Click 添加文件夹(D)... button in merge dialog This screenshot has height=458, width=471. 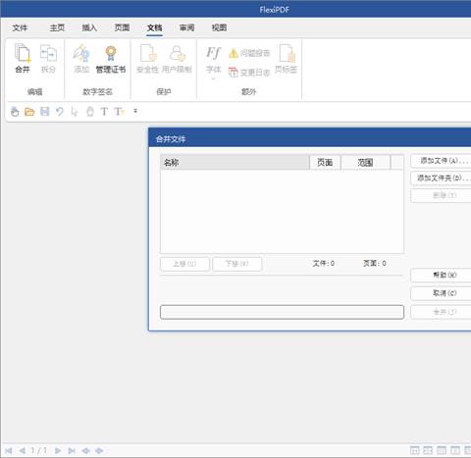(441, 178)
